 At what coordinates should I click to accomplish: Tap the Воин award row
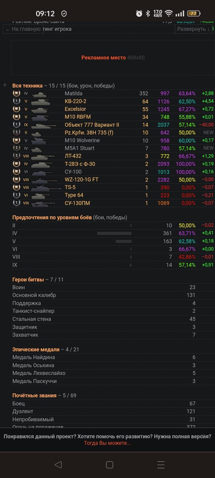113,287
